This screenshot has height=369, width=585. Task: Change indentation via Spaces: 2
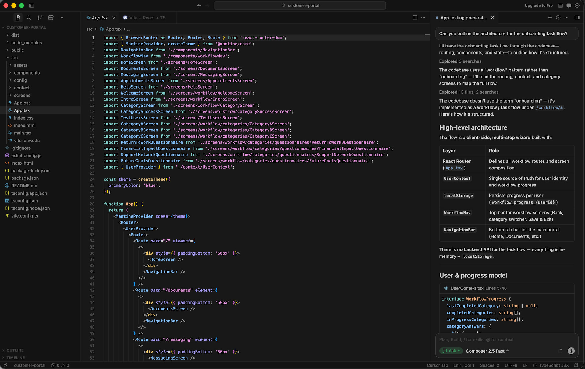[489, 365]
